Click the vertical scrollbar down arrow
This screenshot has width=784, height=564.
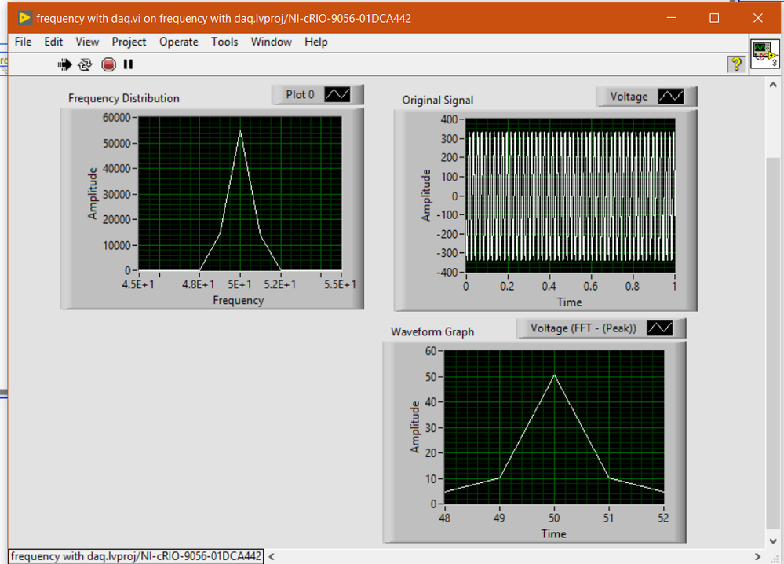(x=773, y=541)
